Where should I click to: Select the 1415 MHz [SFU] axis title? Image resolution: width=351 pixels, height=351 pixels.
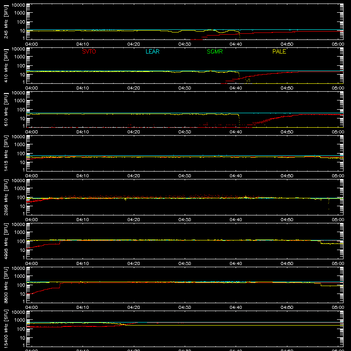[x=6, y=153]
